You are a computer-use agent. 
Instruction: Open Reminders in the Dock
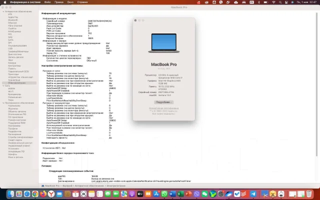point(100,193)
